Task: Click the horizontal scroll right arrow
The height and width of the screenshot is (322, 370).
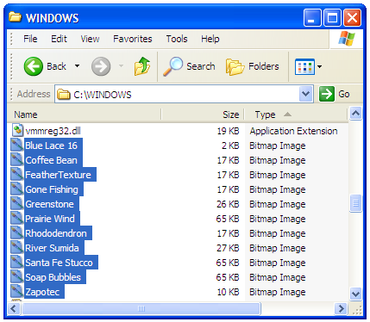Action: pyautogui.click(x=341, y=309)
